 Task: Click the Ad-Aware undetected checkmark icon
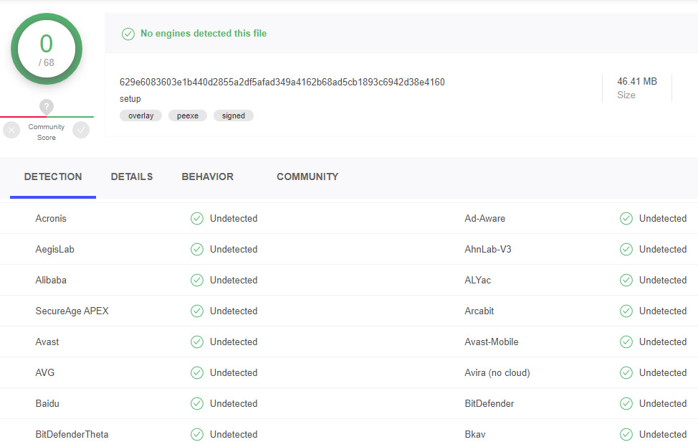(x=626, y=219)
